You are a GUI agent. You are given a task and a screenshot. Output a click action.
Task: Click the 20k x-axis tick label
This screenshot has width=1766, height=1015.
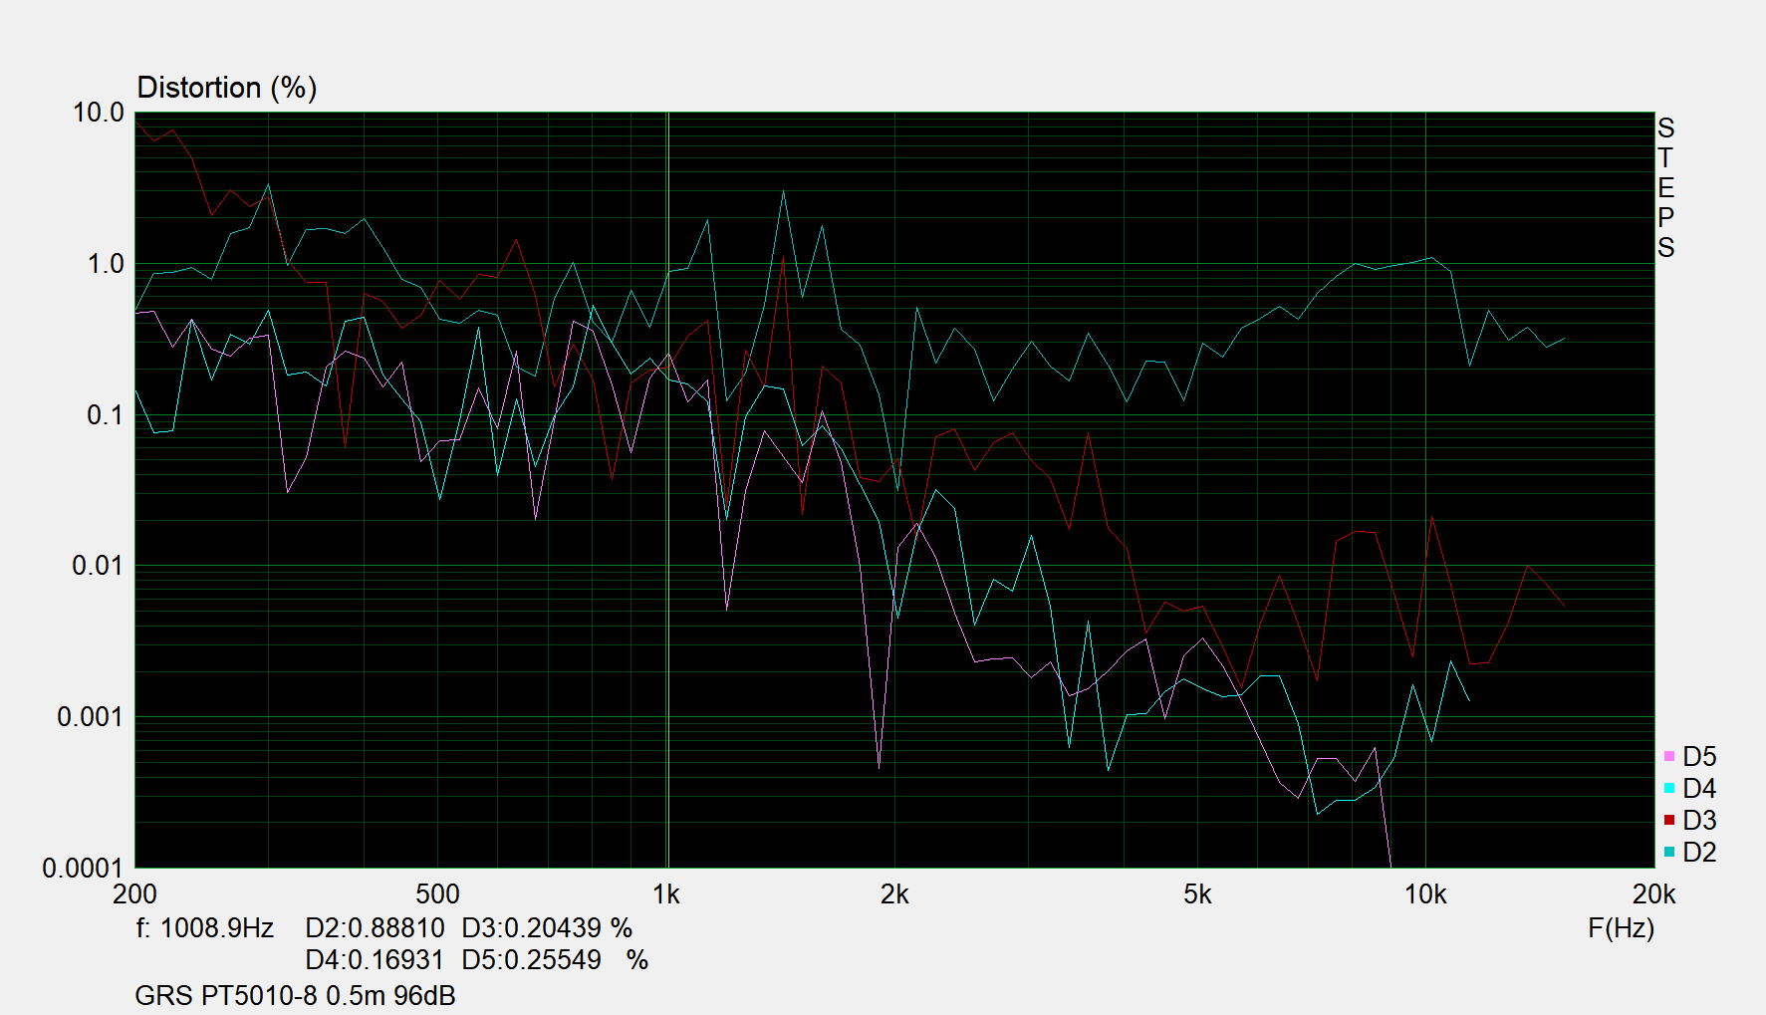point(1654,894)
